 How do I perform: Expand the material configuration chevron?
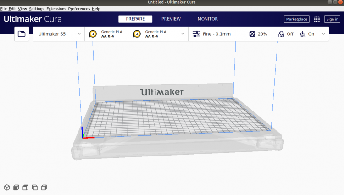[183, 34]
